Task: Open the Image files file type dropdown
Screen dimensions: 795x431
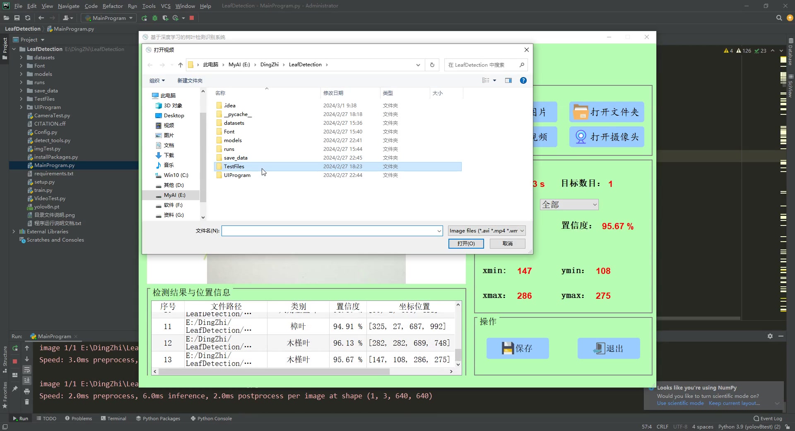Action: (x=487, y=230)
